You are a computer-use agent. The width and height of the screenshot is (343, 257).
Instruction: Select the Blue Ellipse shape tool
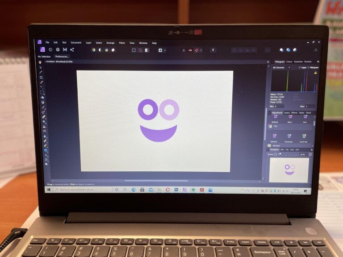pos(46,150)
